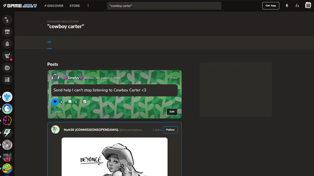Click the sticker icon on Simplyy's post
This screenshot has height=176, width=314.
coord(85,102)
